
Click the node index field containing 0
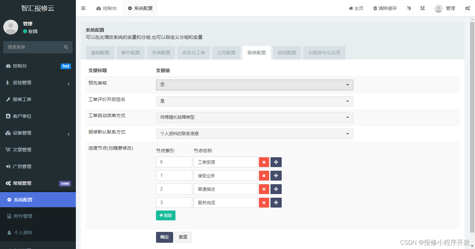(x=174, y=162)
